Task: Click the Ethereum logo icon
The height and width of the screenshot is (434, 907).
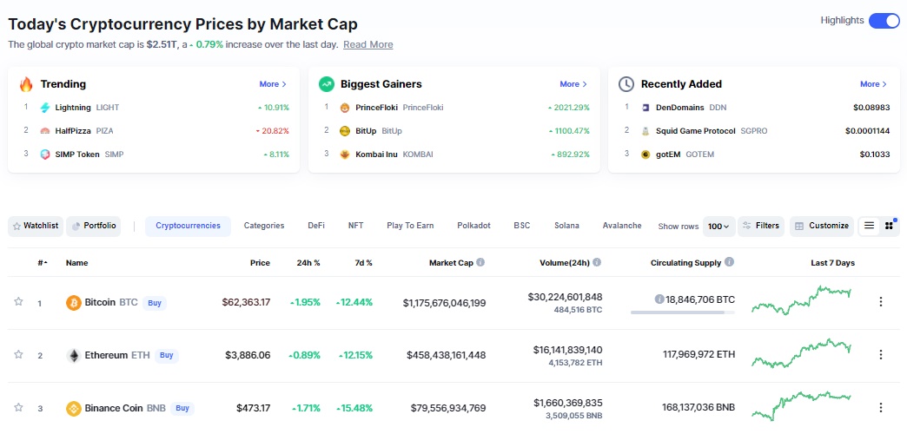Action: pyautogui.click(x=74, y=355)
